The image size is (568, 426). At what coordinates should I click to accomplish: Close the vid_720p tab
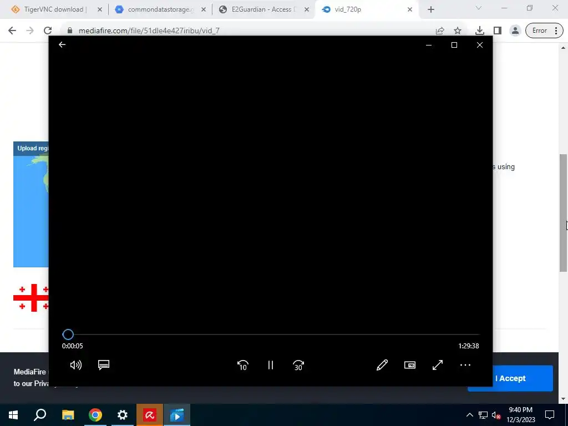tap(410, 9)
